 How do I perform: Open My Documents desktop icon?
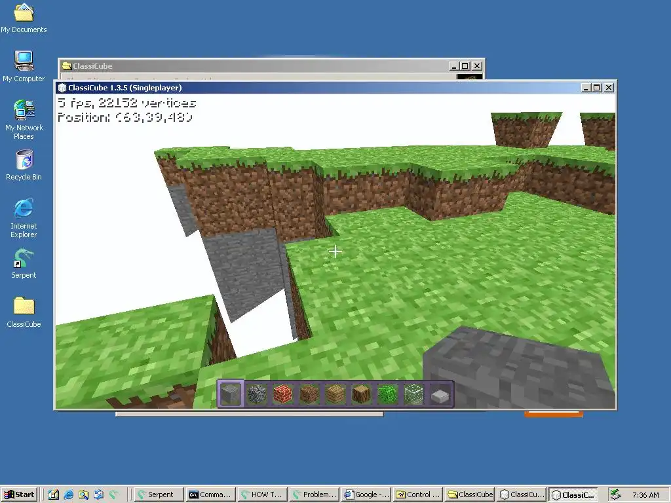[x=24, y=18]
